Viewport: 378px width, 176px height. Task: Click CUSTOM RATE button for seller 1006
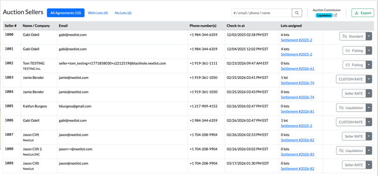point(351,122)
